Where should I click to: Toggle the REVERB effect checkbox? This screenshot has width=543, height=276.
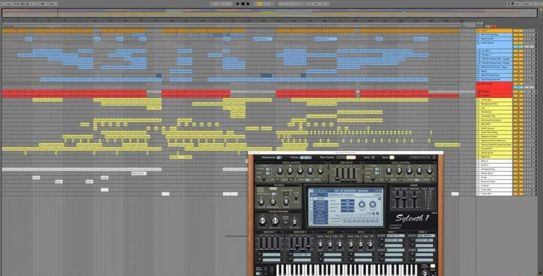[x=311, y=219]
